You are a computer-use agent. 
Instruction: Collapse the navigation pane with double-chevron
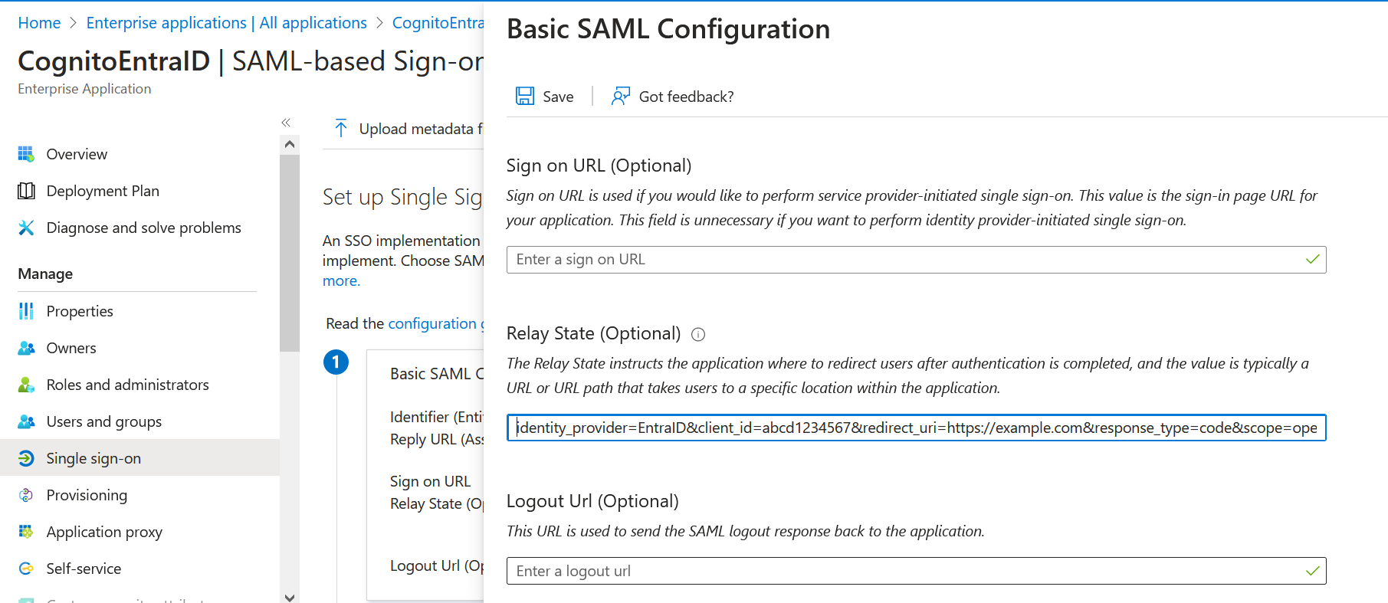click(x=287, y=122)
